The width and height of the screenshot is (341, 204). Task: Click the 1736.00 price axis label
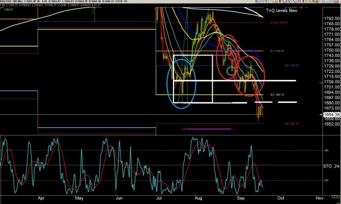click(x=332, y=61)
